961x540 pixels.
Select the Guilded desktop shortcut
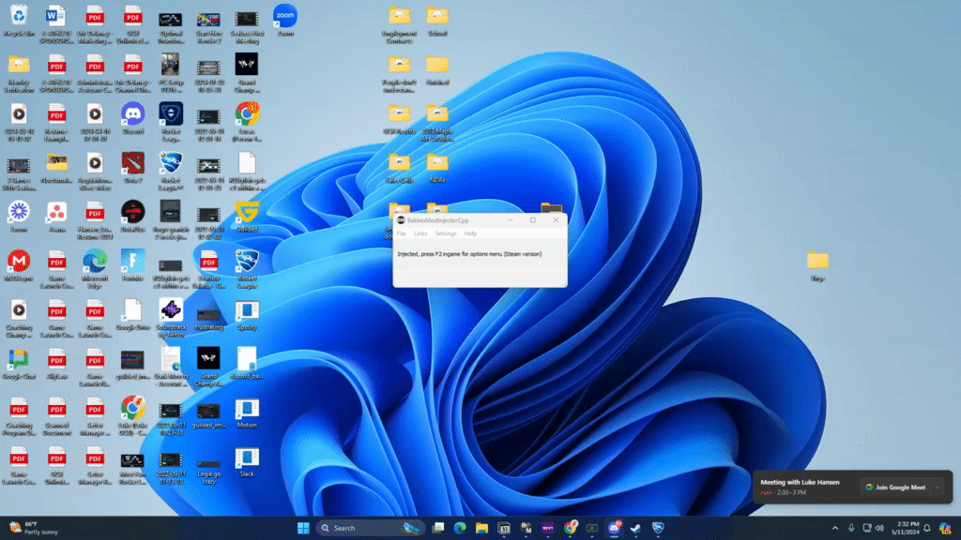click(x=247, y=217)
